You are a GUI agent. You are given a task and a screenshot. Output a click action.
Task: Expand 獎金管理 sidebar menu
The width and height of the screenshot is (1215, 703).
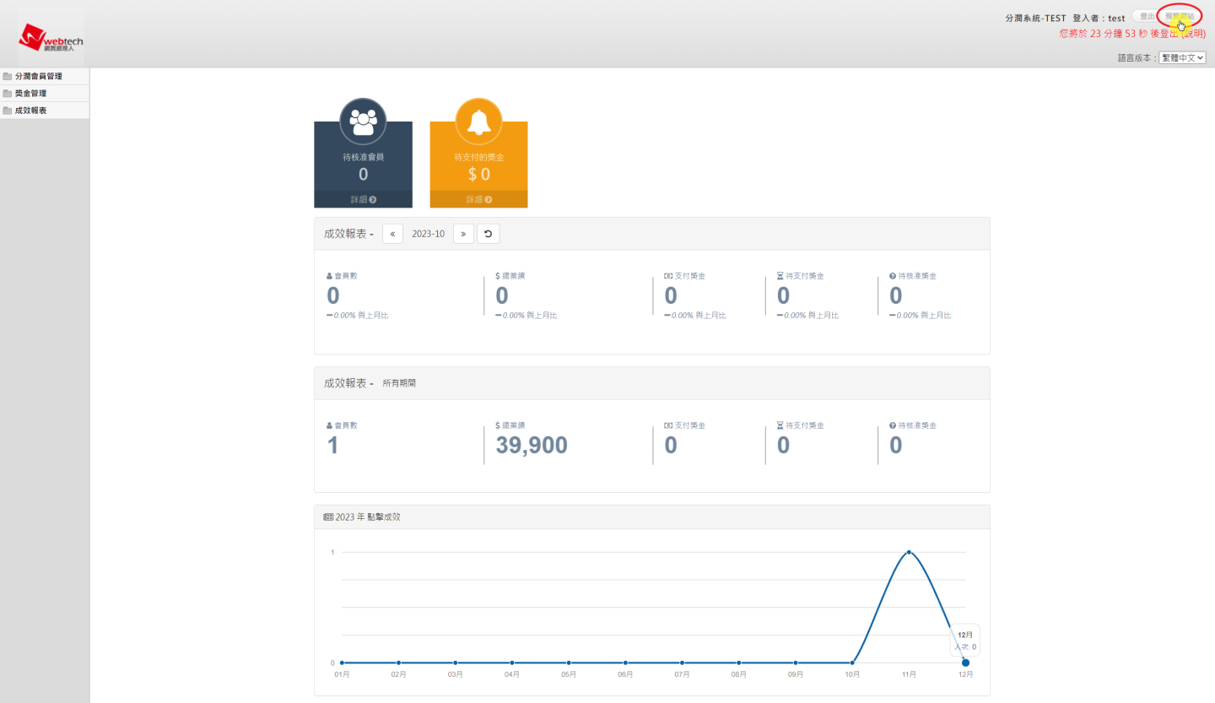coord(30,94)
